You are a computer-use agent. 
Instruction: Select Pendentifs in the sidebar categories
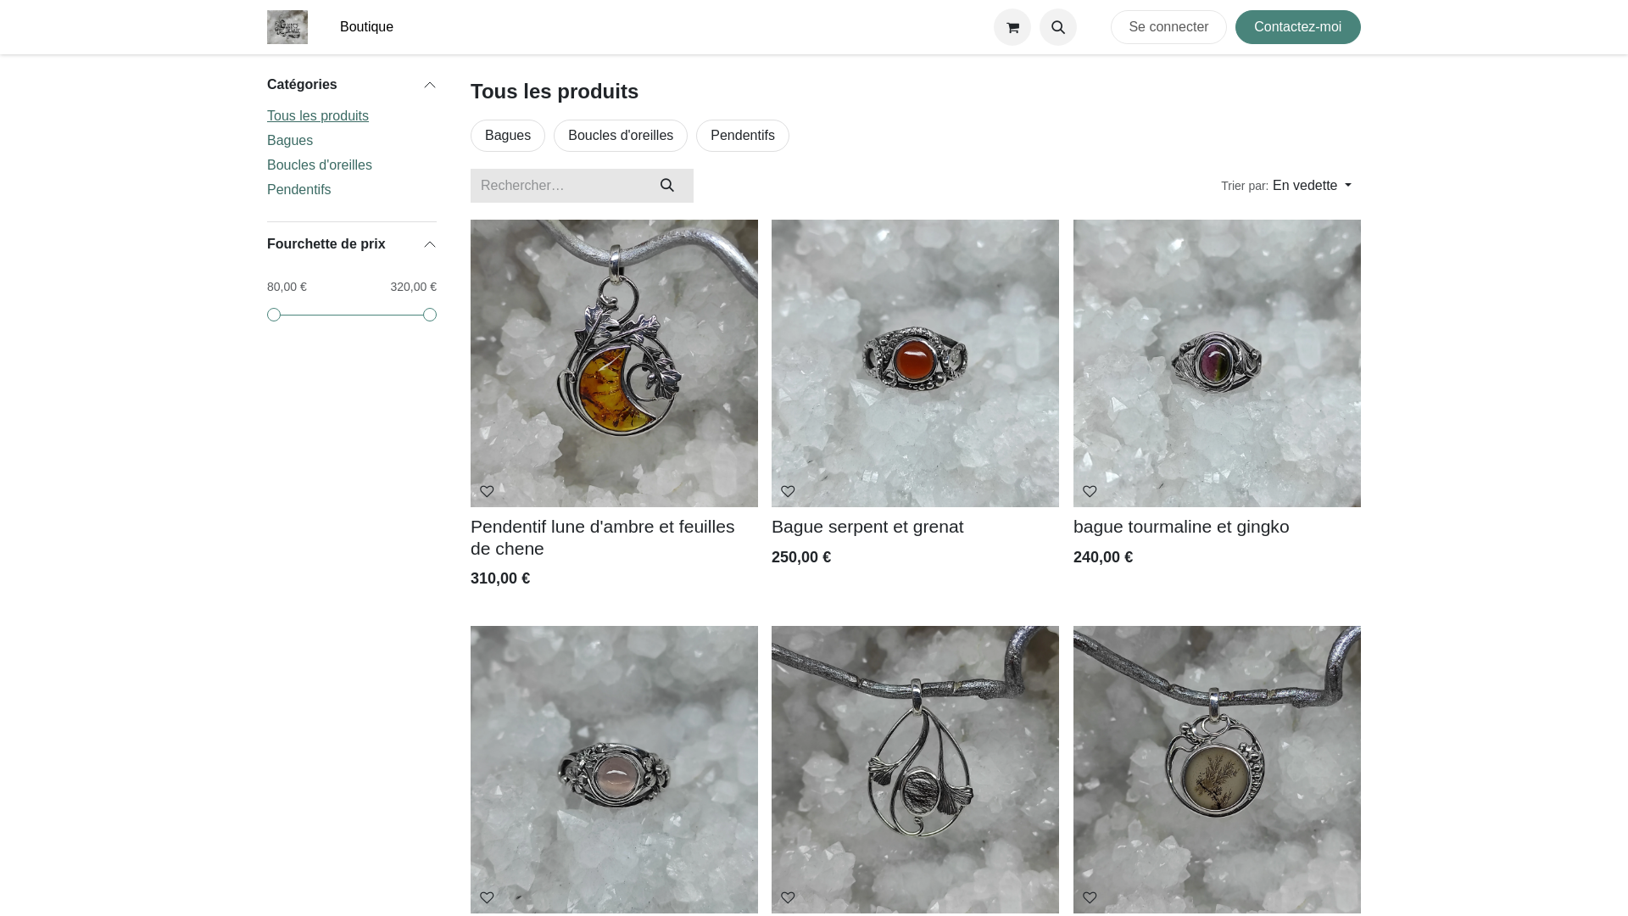[x=298, y=190]
